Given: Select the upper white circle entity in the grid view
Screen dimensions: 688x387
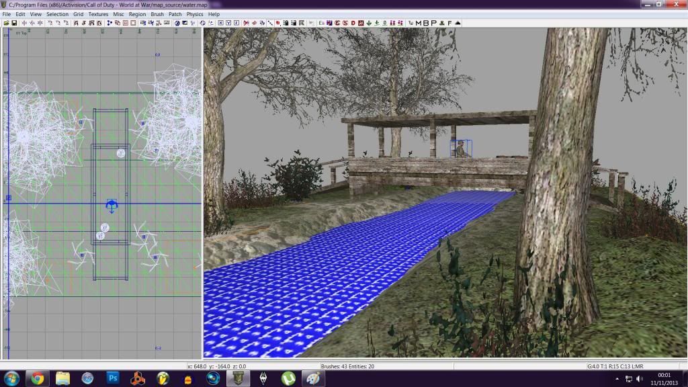Looking at the screenshot, I should 121,153.
